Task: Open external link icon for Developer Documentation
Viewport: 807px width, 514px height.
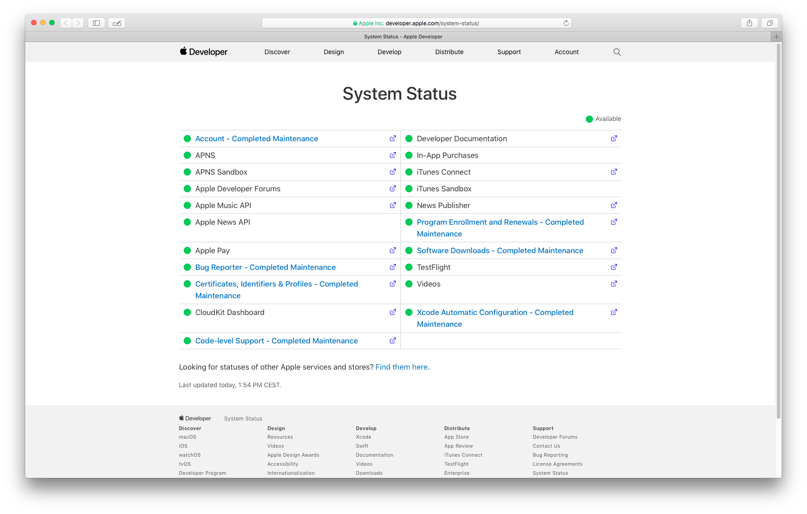Action: [x=614, y=139]
